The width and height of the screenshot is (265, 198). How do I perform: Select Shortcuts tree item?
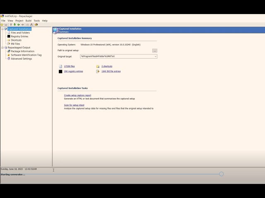[16, 40]
